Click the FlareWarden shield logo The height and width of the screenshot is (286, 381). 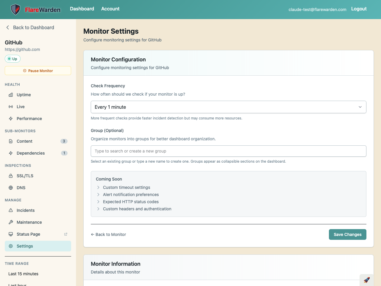coord(15,10)
